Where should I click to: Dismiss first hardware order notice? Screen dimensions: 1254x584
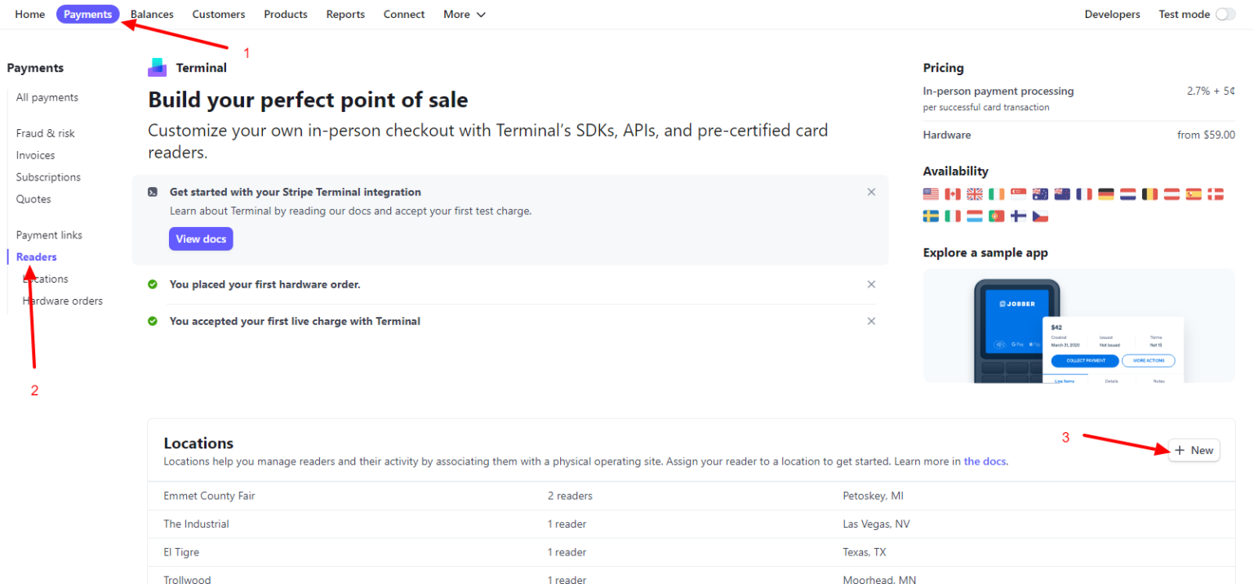[871, 284]
